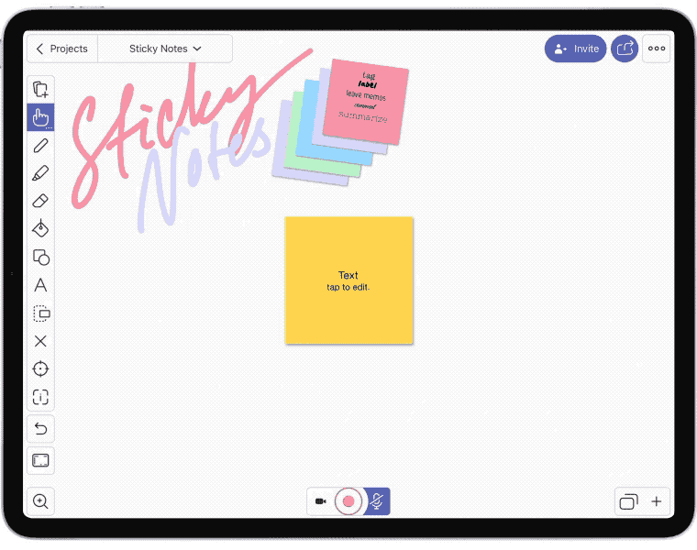Viewport: 697px width, 550px height.
Task: Click the Invite button
Action: pyautogui.click(x=575, y=49)
